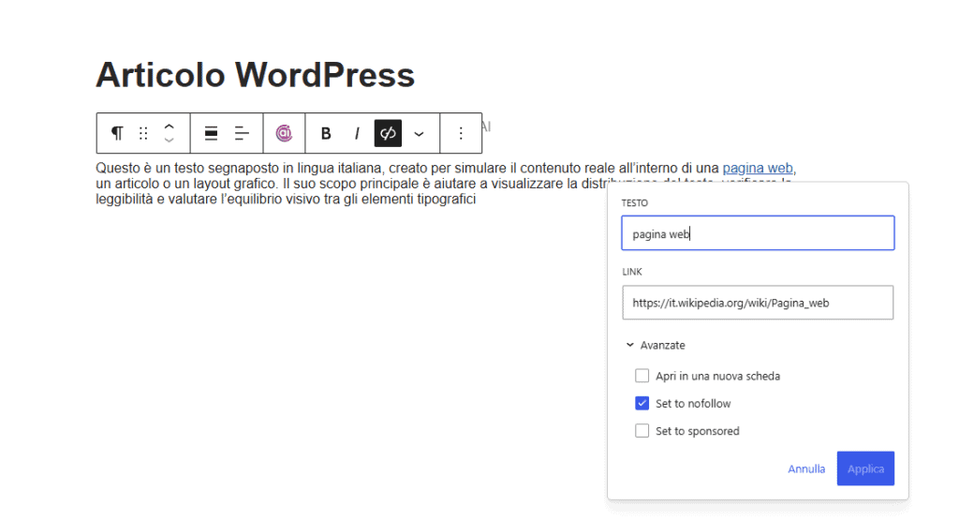Grab the block drag handle icon
Viewport: 959px width, 520px height.
pos(143,133)
